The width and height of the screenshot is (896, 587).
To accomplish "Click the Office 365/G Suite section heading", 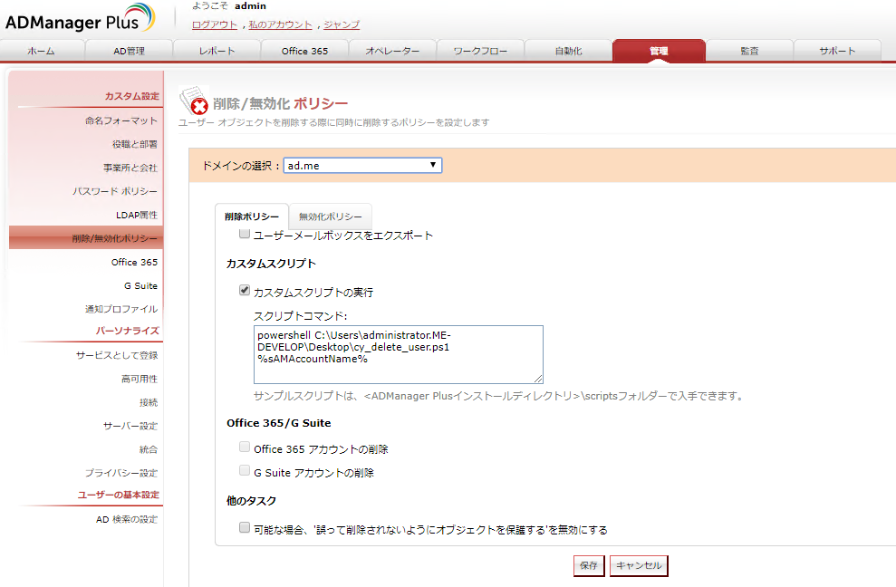I will point(279,423).
